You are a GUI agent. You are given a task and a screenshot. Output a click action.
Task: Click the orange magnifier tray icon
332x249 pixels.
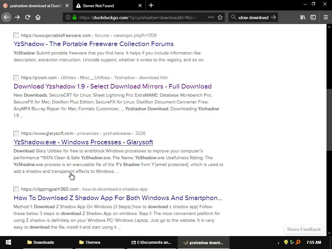(298, 242)
